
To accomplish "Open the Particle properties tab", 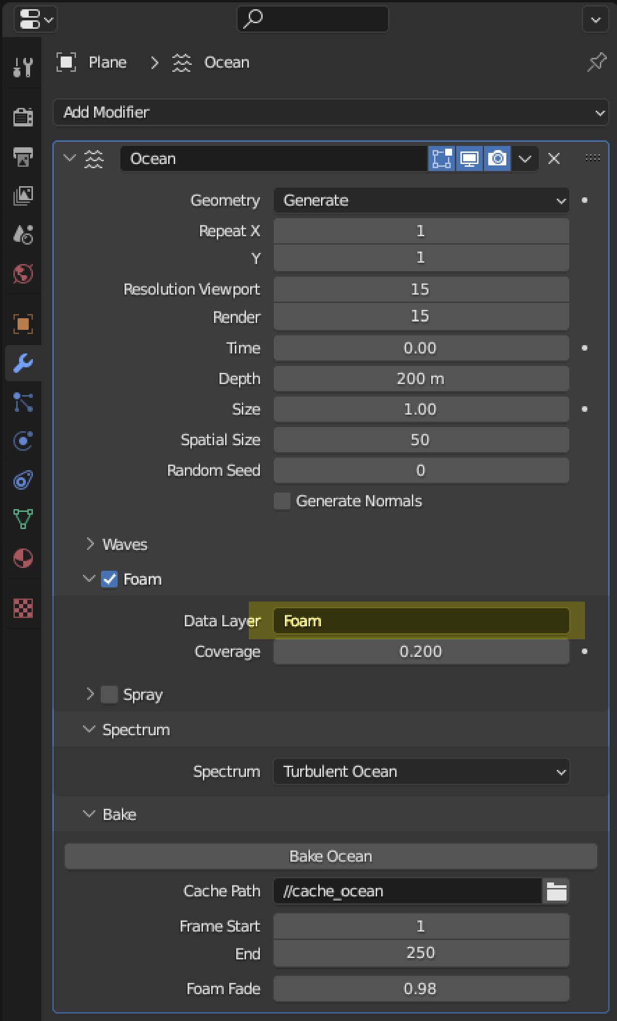I will tap(23, 402).
